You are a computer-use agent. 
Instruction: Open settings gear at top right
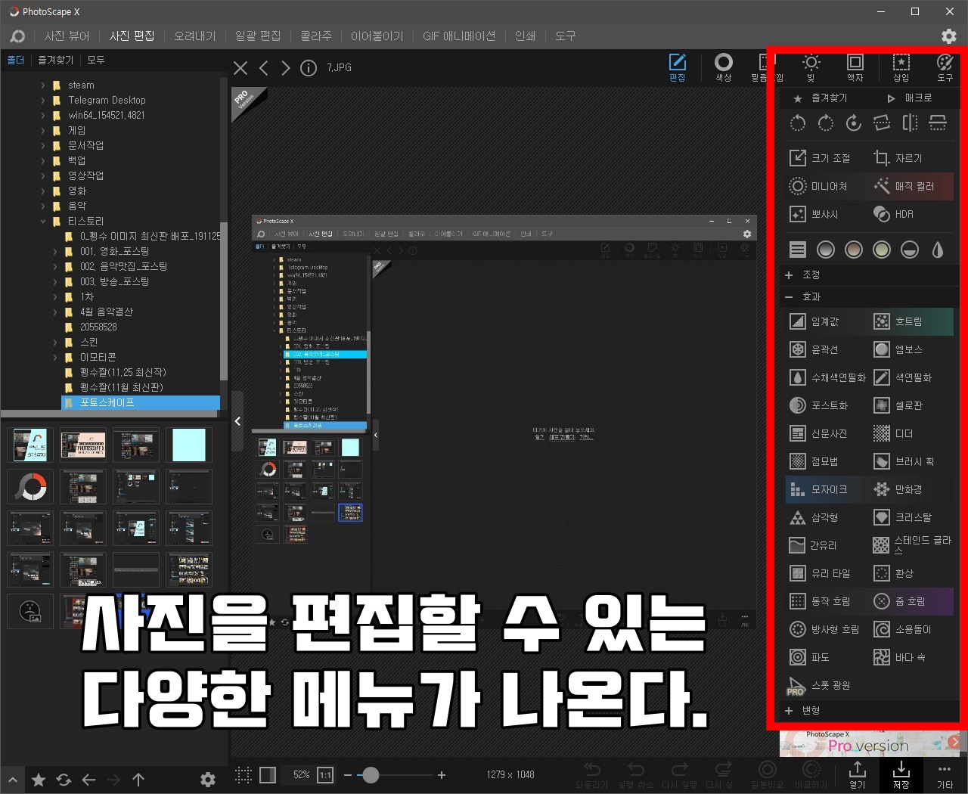(949, 36)
